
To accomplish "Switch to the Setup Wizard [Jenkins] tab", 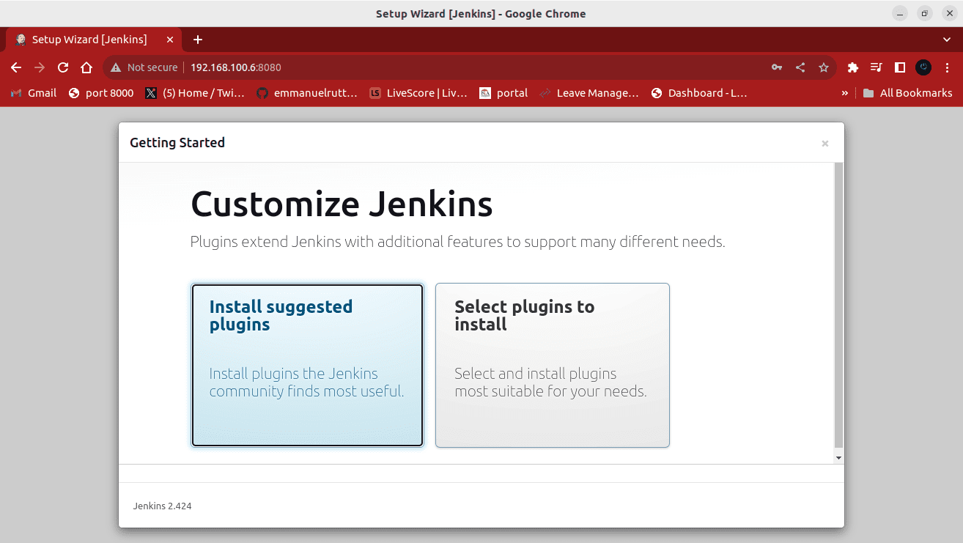I will [89, 40].
